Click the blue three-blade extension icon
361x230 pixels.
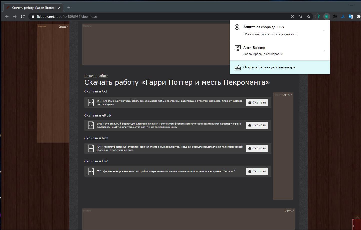pos(343,17)
